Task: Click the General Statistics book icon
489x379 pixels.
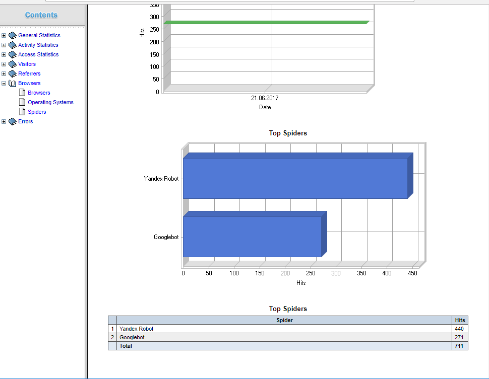Action: pos(13,36)
